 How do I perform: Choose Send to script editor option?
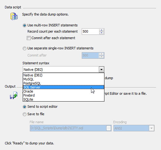click(40, 107)
